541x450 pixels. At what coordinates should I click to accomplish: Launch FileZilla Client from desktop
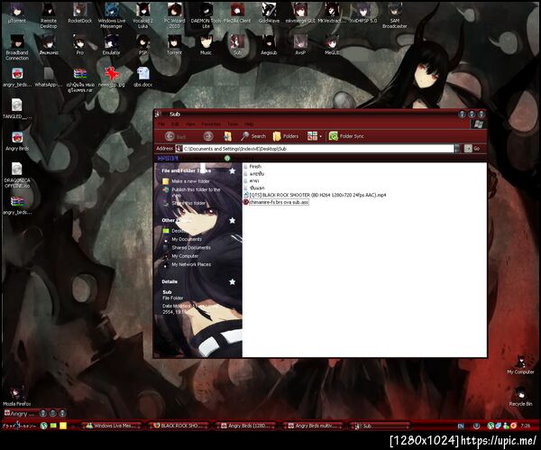(237, 14)
